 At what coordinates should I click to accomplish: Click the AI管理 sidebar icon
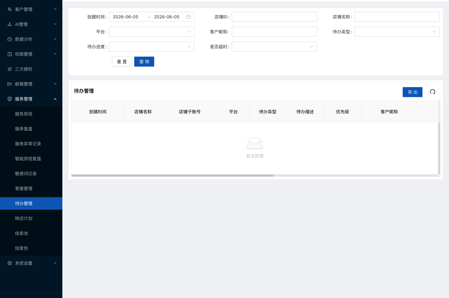[10, 24]
